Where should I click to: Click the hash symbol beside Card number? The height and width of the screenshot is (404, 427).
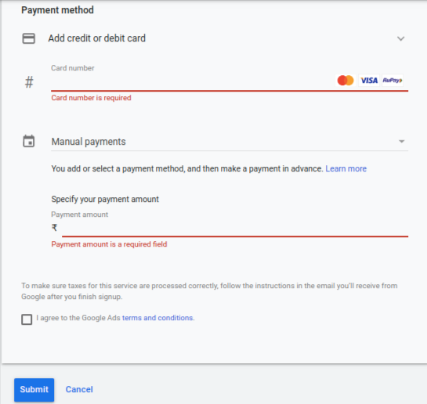click(x=29, y=82)
